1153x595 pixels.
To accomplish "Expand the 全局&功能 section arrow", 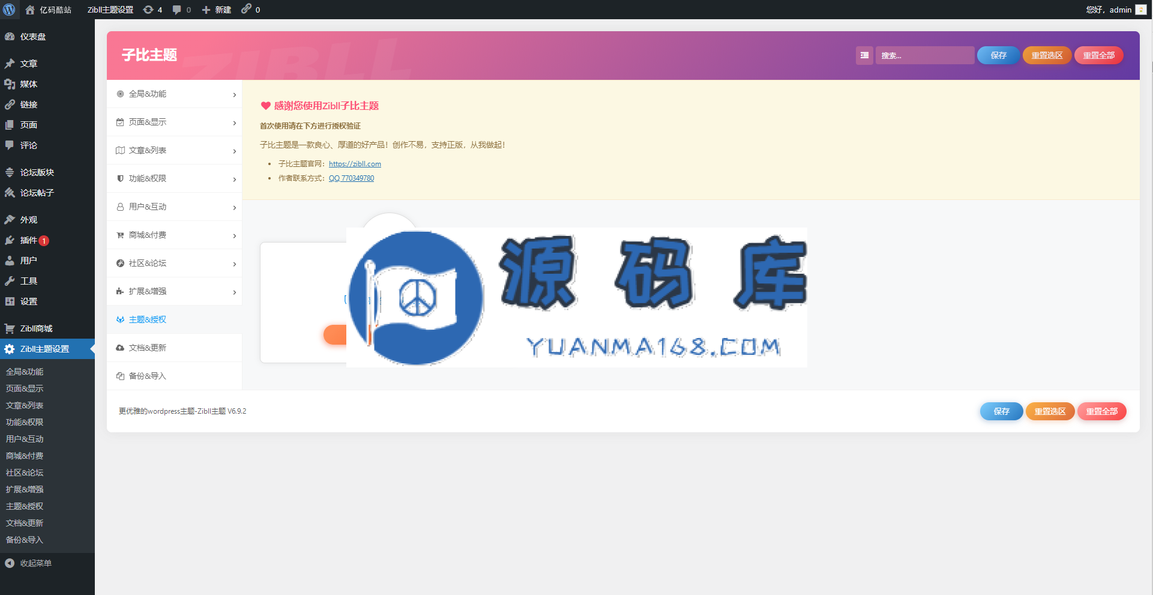I will [x=235, y=95].
